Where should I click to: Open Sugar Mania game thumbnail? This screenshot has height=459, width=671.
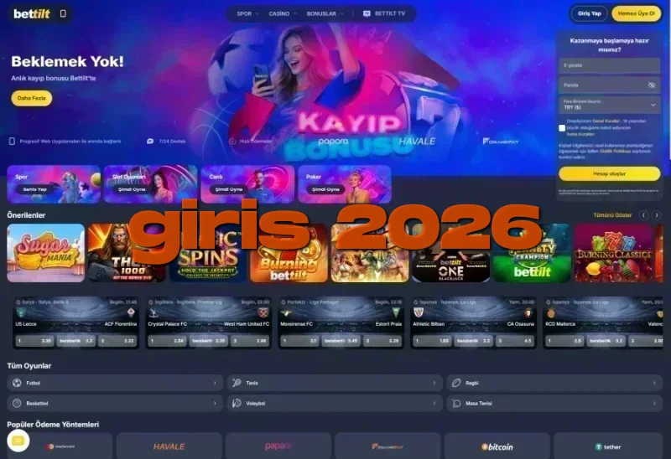point(46,253)
